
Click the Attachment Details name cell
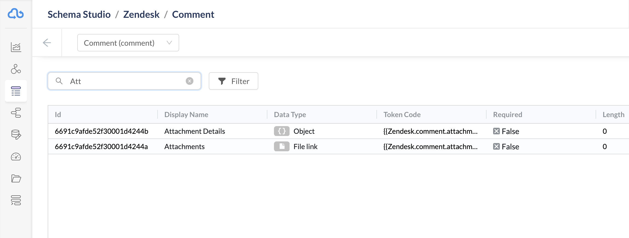tap(195, 131)
